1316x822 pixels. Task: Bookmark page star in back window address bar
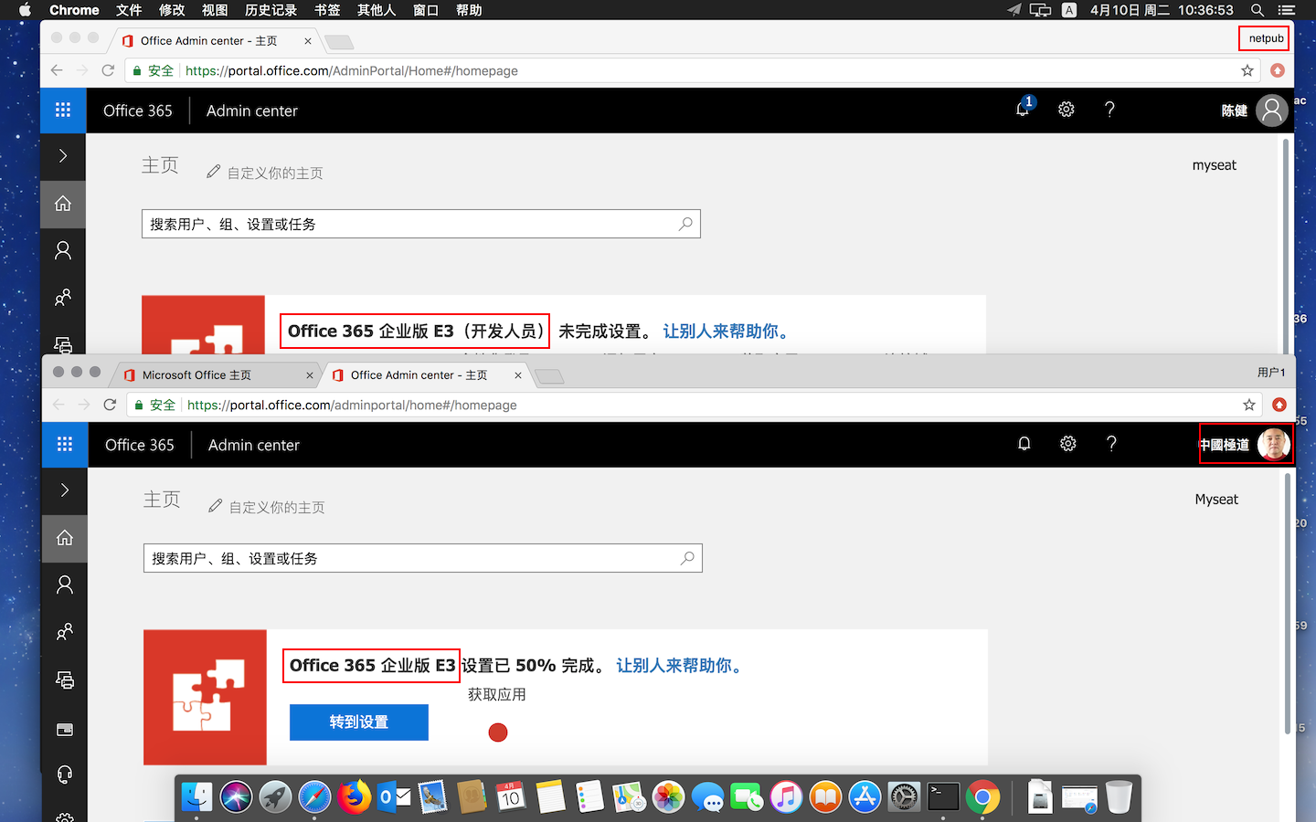pyautogui.click(x=1247, y=70)
